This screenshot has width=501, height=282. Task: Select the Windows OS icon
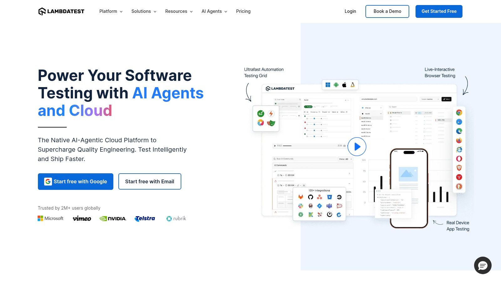(x=328, y=85)
